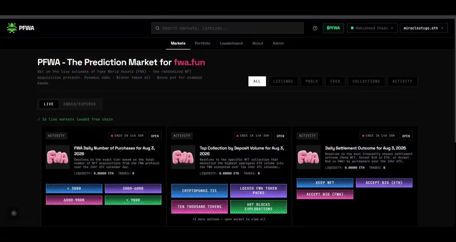This screenshot has width=456, height=242.
Task: Switch to the Markets tab
Action: [178, 43]
